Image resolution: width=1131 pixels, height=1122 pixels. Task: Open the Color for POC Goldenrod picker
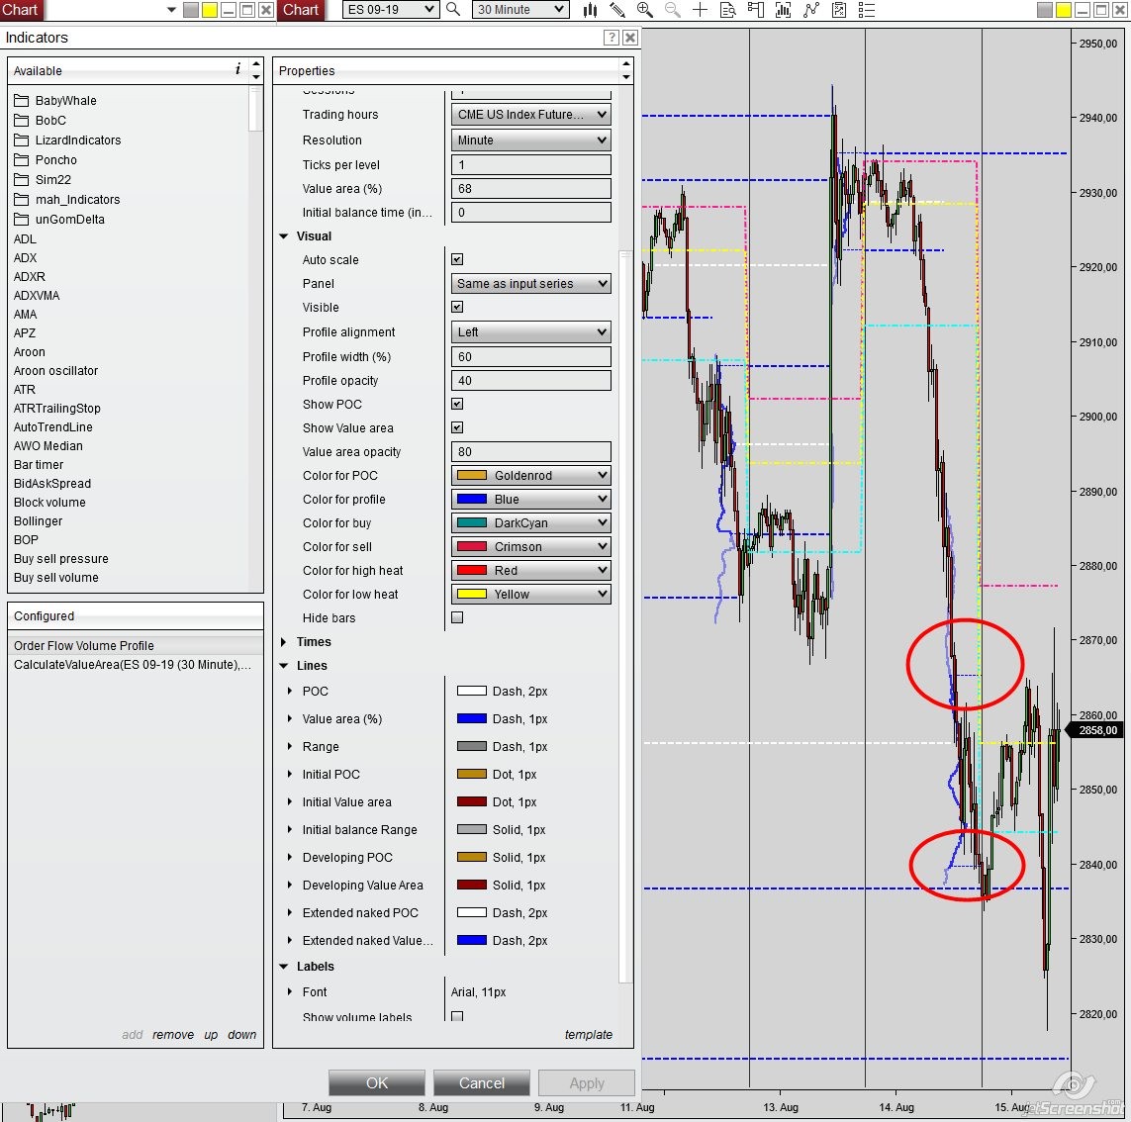point(531,475)
